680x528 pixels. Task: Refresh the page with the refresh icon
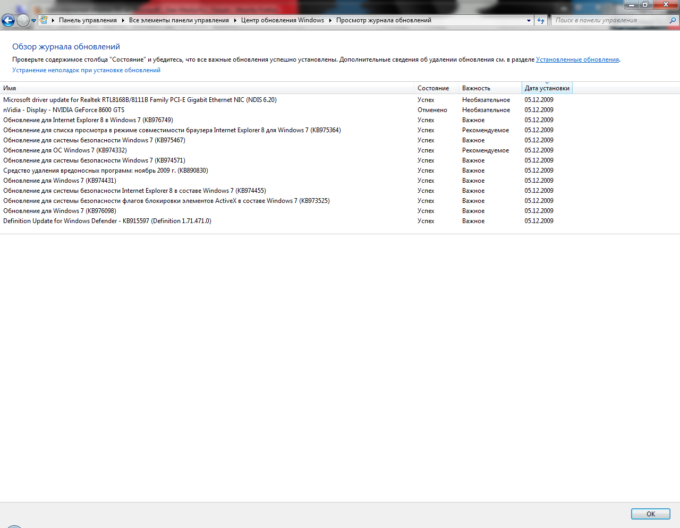tap(541, 20)
